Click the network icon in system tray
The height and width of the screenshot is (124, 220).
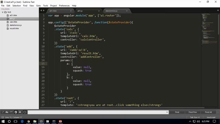point(194,121)
